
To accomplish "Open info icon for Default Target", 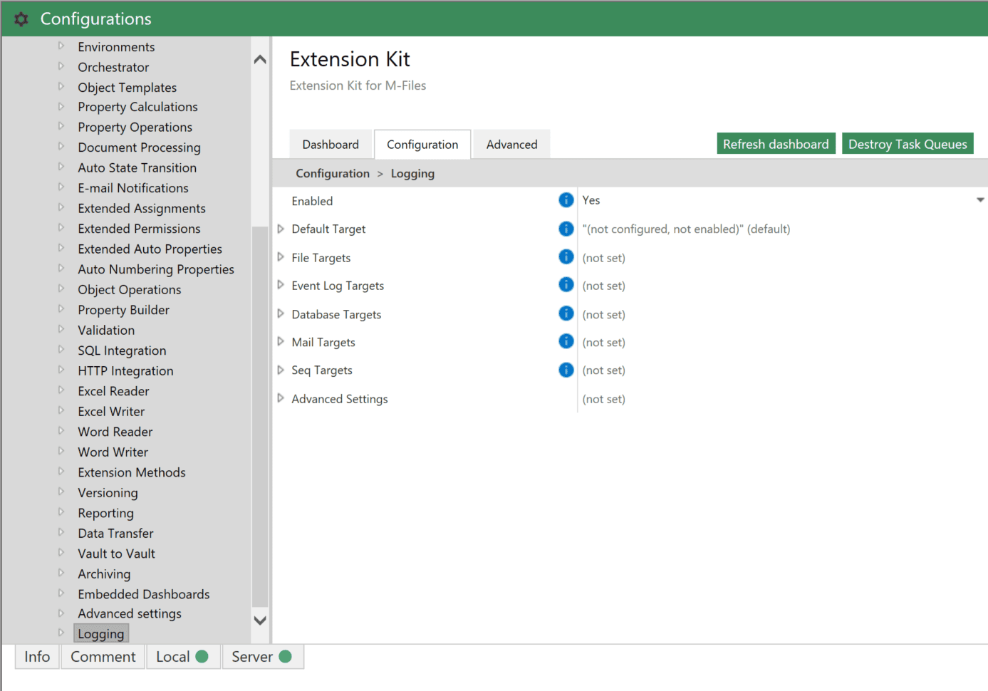I will [566, 229].
